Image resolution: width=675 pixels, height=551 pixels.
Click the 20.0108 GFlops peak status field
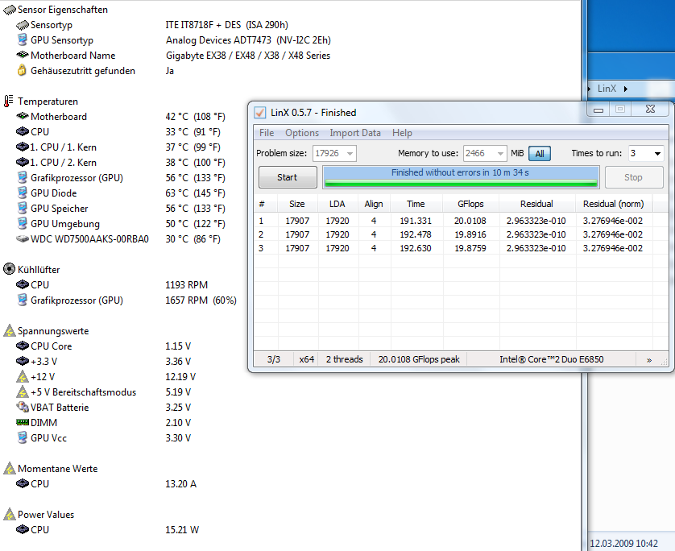click(419, 359)
